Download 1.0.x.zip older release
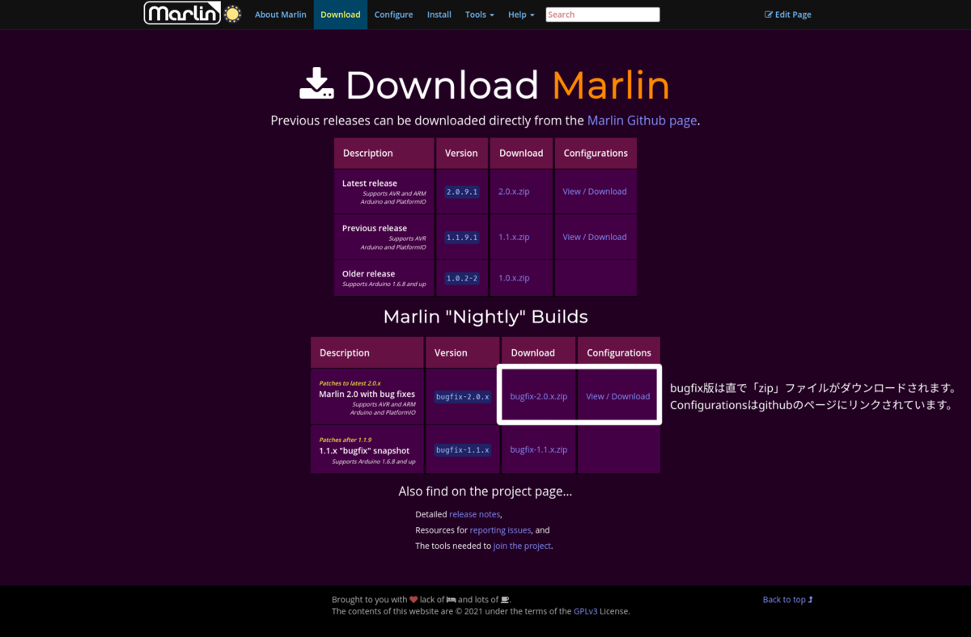Screen dimensions: 971x637 (x=514, y=277)
